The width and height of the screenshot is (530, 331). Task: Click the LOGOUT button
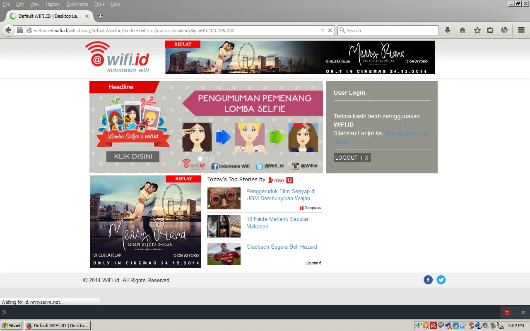click(346, 158)
